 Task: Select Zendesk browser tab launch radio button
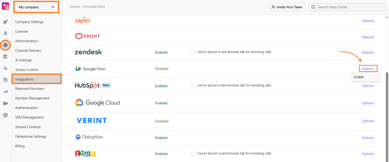pyautogui.click(x=193, y=52)
